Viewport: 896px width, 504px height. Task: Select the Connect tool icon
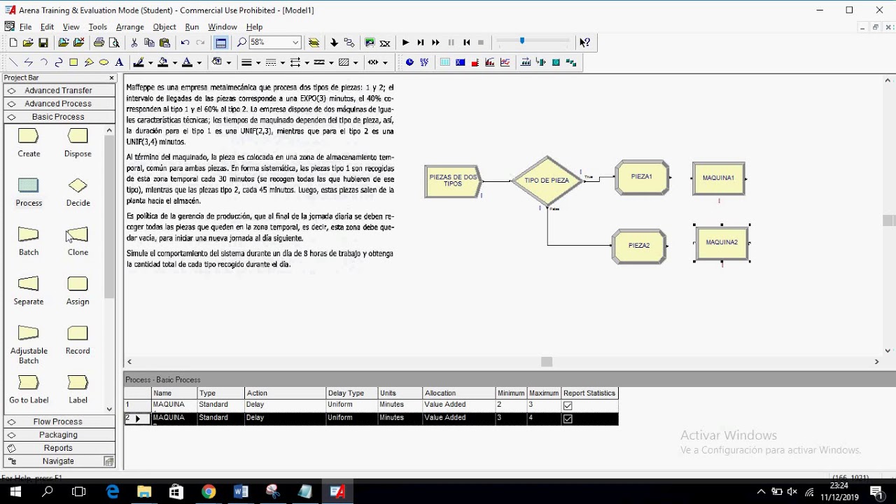349,43
